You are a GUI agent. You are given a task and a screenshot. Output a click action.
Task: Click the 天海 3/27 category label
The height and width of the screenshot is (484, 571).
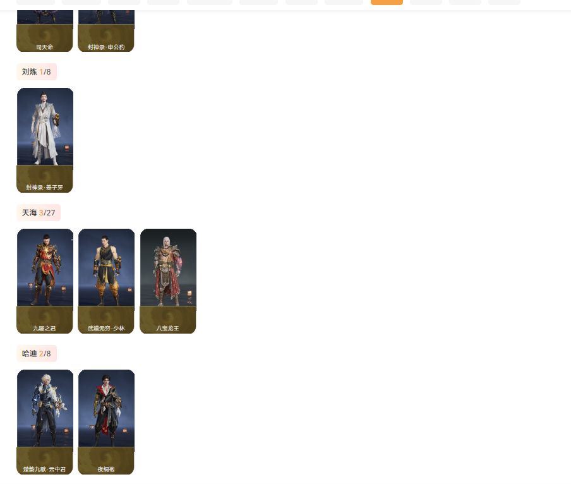[x=39, y=213]
